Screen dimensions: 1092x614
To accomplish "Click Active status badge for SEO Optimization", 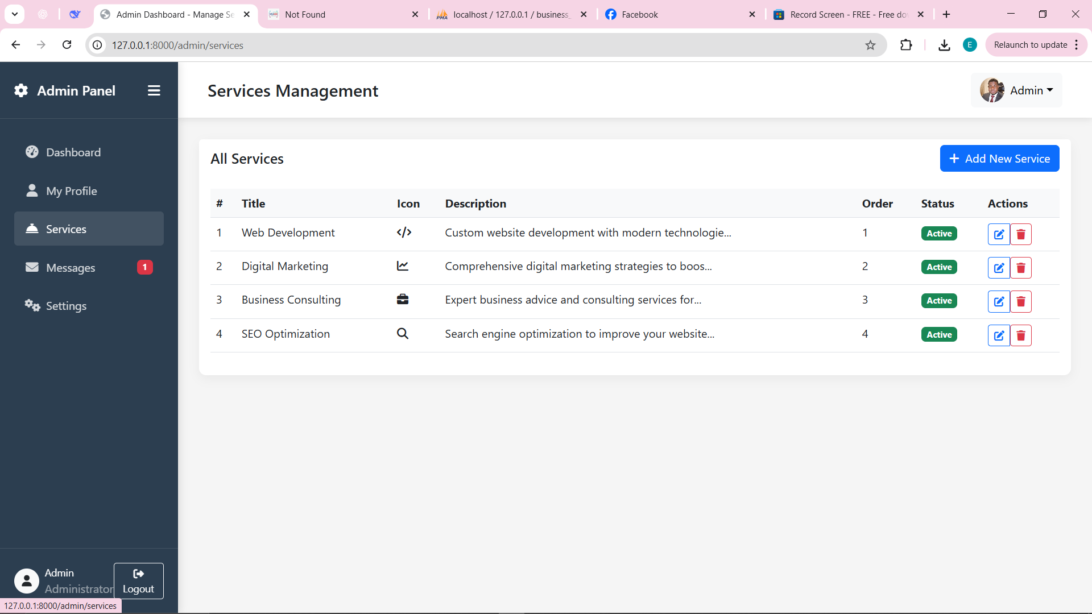I will coord(939,335).
